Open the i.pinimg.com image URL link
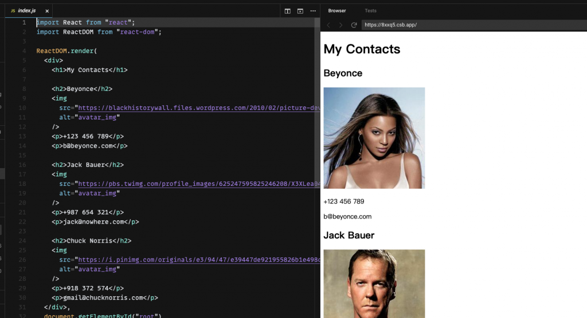 [199, 260]
